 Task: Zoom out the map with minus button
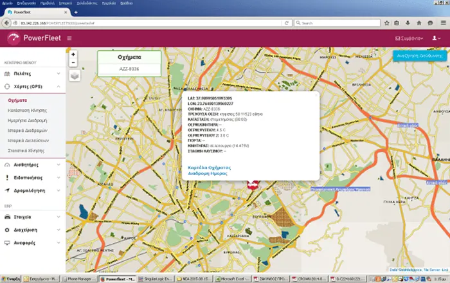(73, 62)
